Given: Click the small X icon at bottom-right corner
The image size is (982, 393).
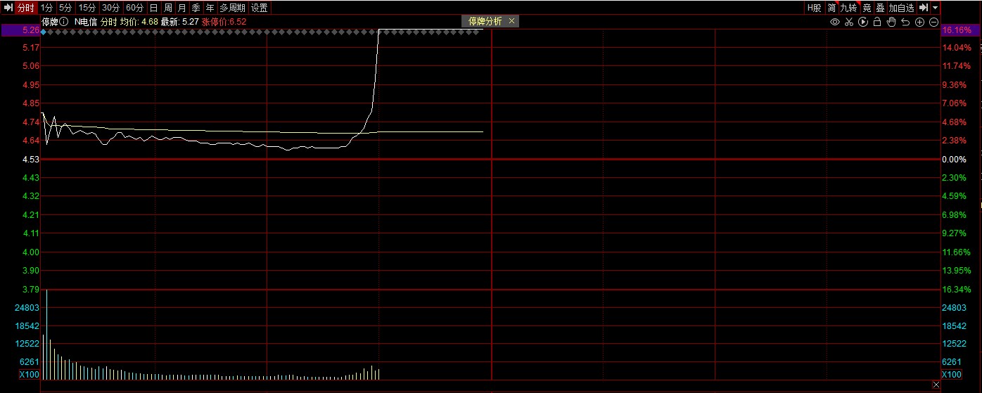Looking at the screenshot, I should coord(936,385).
